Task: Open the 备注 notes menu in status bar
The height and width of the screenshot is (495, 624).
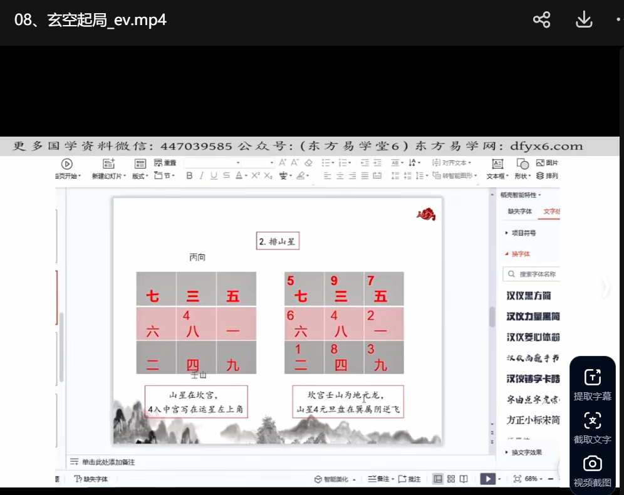Action: click(380, 479)
